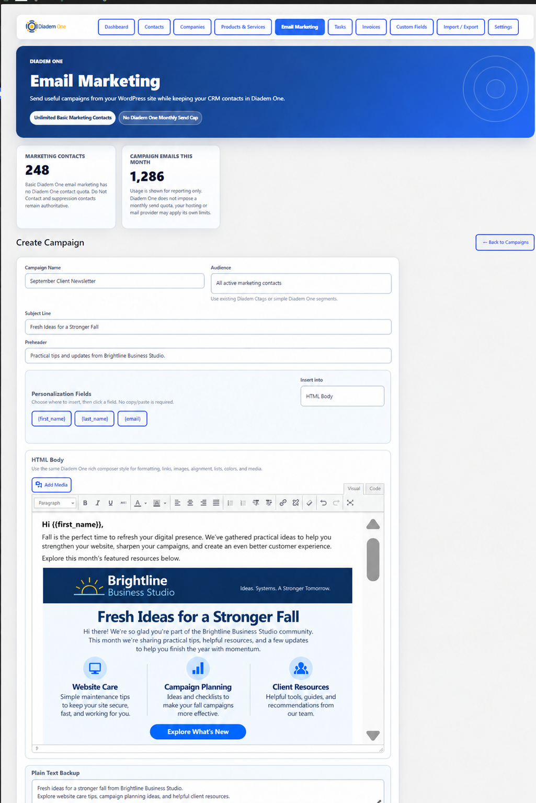
Task: Increase indent in the editor toolbar
Action: click(x=269, y=503)
